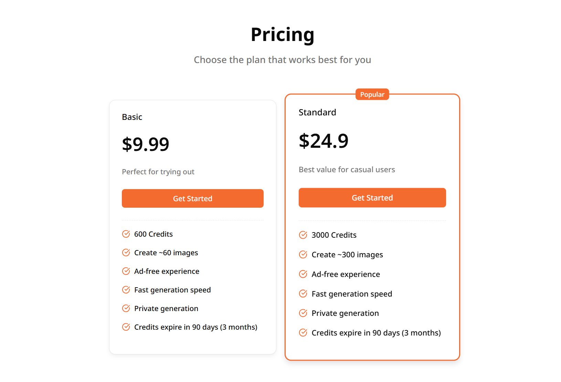Click the $9.99 price text
This screenshot has width=561, height=382.
tap(146, 144)
